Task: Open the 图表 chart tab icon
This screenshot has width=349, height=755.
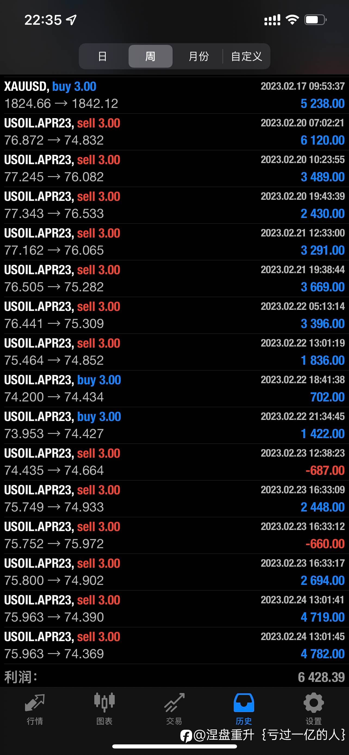Action: tap(104, 703)
